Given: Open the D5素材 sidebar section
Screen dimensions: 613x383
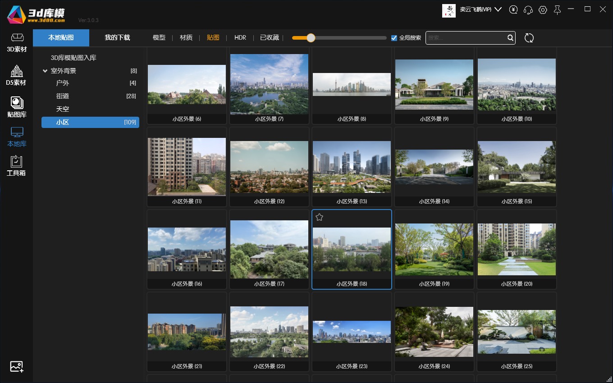Looking at the screenshot, I should click(x=16, y=76).
